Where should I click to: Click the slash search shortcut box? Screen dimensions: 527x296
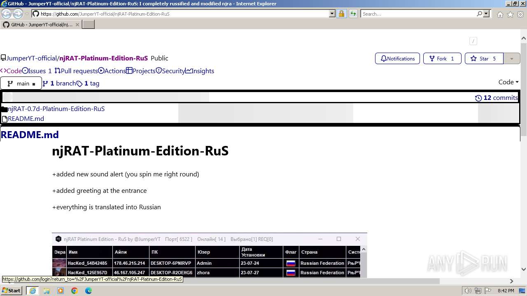(x=473, y=41)
